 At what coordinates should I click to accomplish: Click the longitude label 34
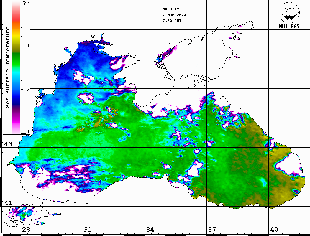pyautogui.click(x=150, y=230)
